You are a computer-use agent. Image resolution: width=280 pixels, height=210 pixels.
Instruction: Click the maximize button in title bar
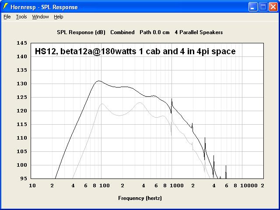tap(263, 7)
